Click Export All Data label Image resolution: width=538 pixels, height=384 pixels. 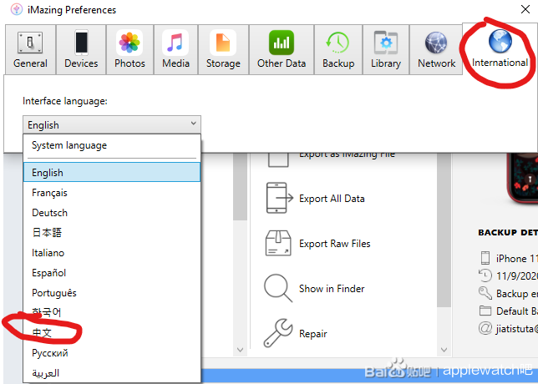(332, 199)
